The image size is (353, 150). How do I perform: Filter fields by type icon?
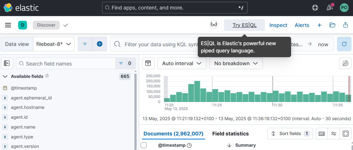tap(126, 63)
